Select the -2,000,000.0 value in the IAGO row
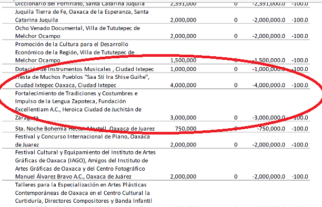This screenshot has width=322, height=207. click(x=269, y=177)
